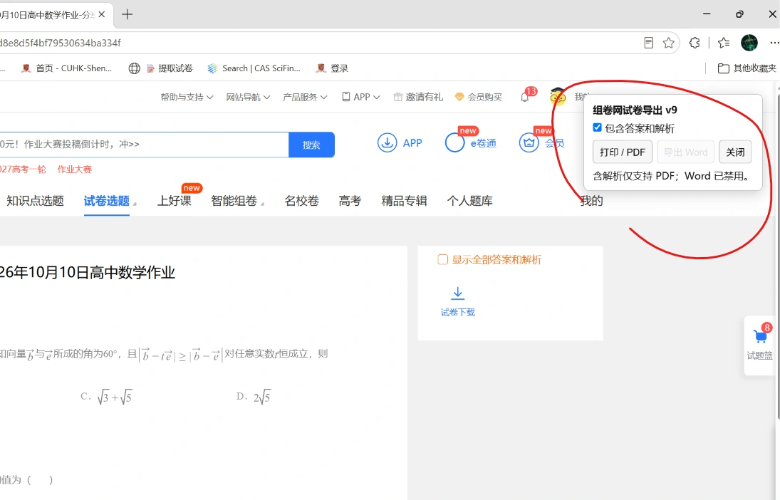Click the browser address bar URL
This screenshot has width=780, height=500.
(60, 43)
